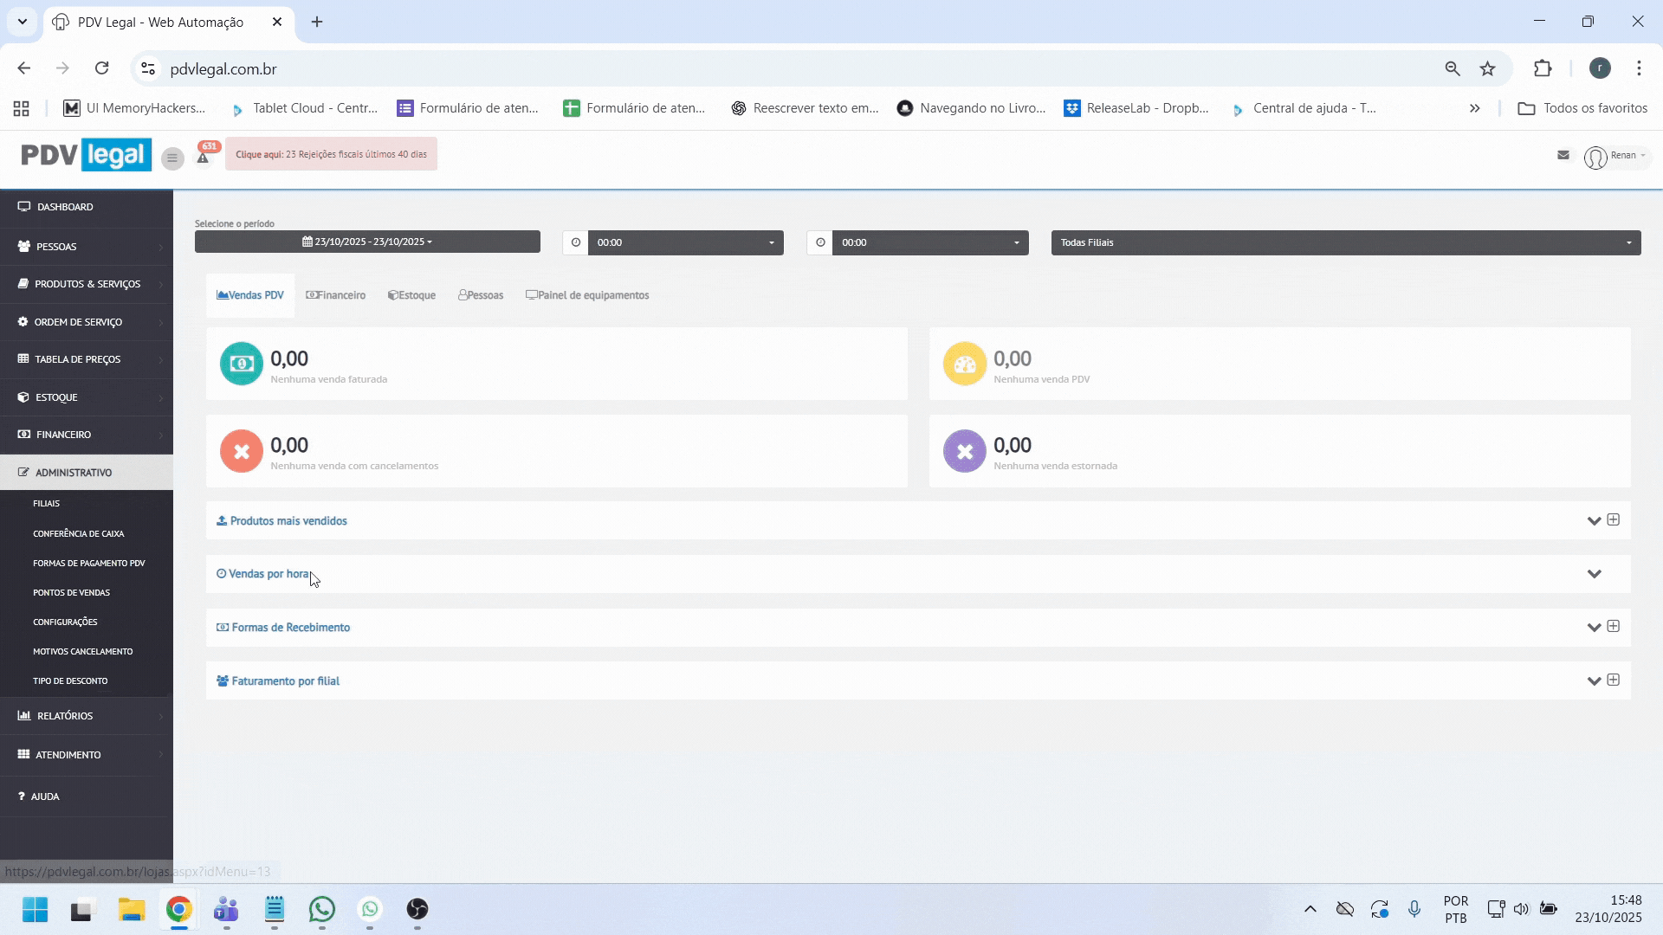Switch to the Painel de equipamentos tab
The height and width of the screenshot is (935, 1663).
point(587,295)
